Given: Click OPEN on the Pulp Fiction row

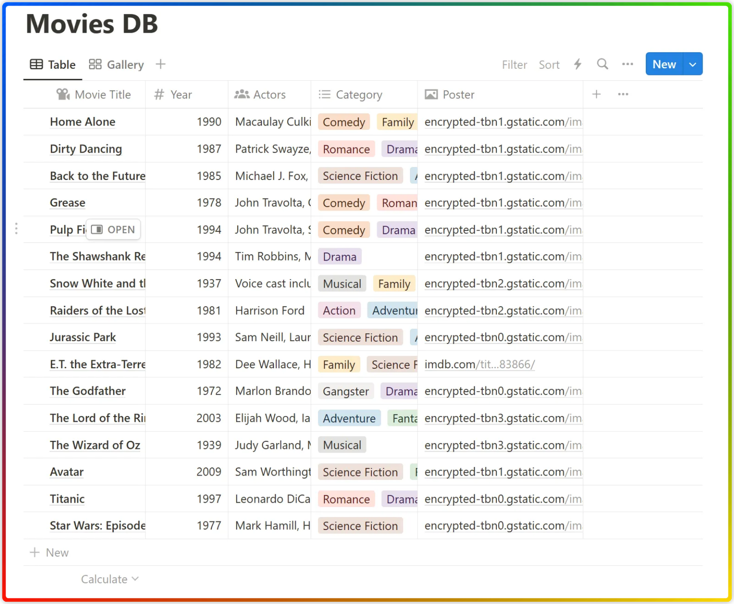Looking at the screenshot, I should pos(113,229).
